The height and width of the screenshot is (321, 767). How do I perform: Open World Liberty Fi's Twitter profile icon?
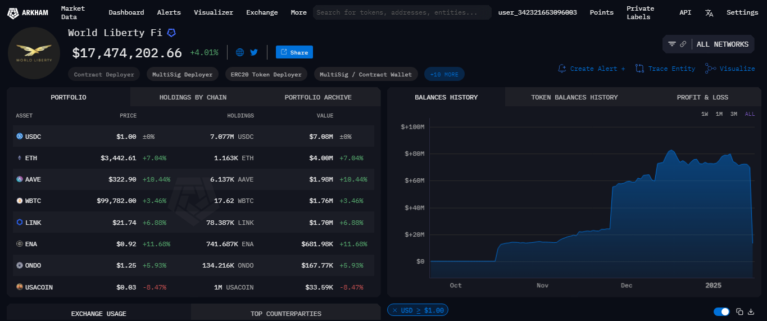pos(254,52)
